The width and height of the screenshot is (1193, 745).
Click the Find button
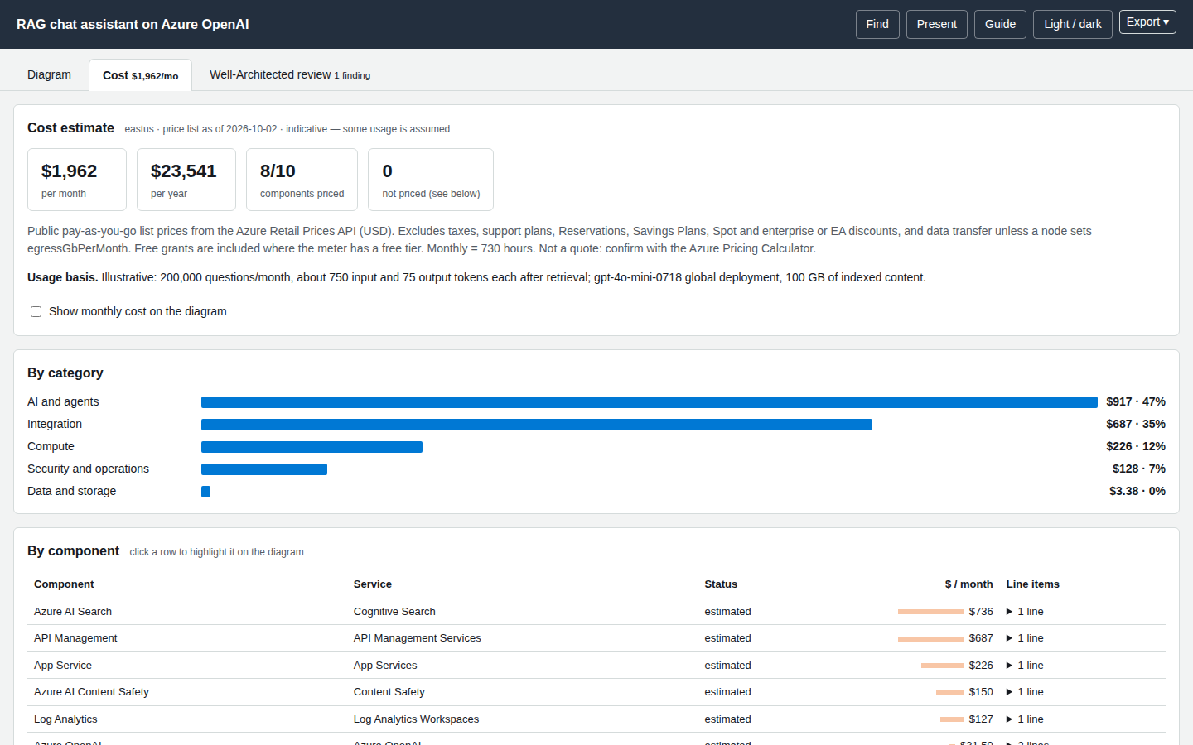(x=877, y=24)
